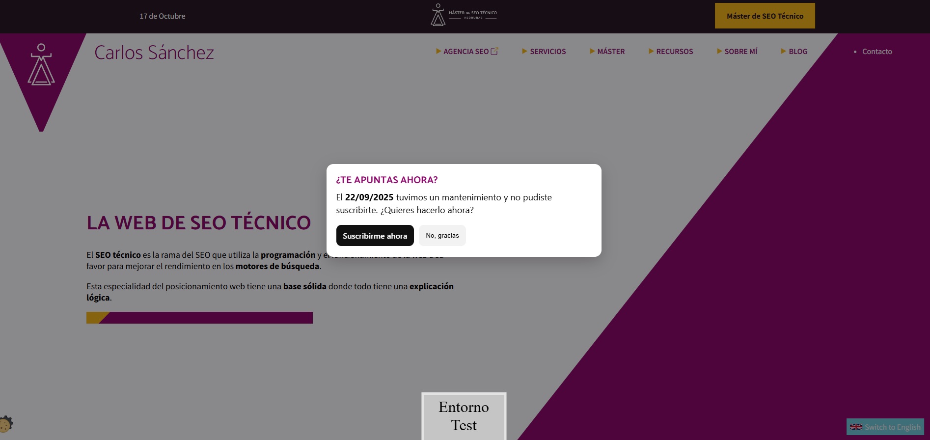930x440 pixels.
Task: Click the purple bar below the intro paragraph
Action: [x=206, y=318]
